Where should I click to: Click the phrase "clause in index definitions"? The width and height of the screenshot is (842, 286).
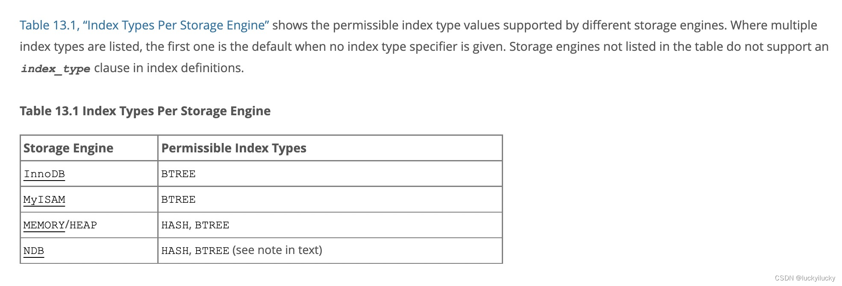169,68
